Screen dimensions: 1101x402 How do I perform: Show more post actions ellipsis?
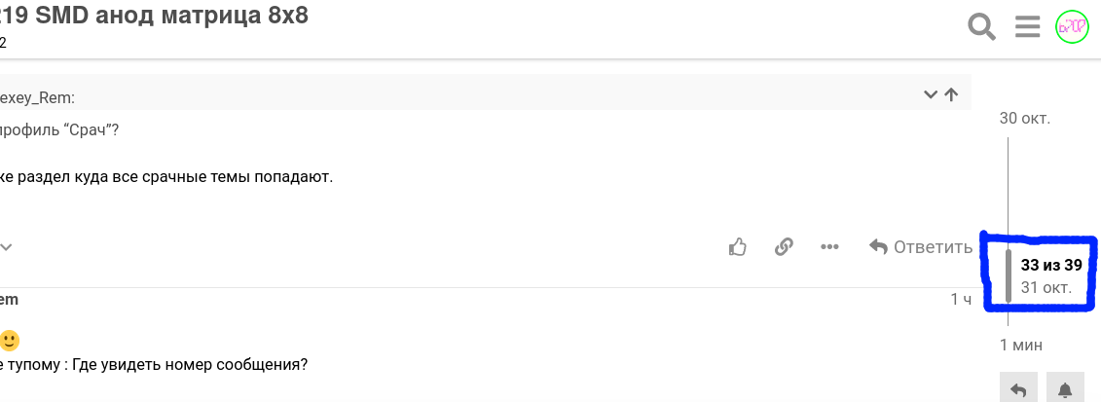click(x=830, y=247)
